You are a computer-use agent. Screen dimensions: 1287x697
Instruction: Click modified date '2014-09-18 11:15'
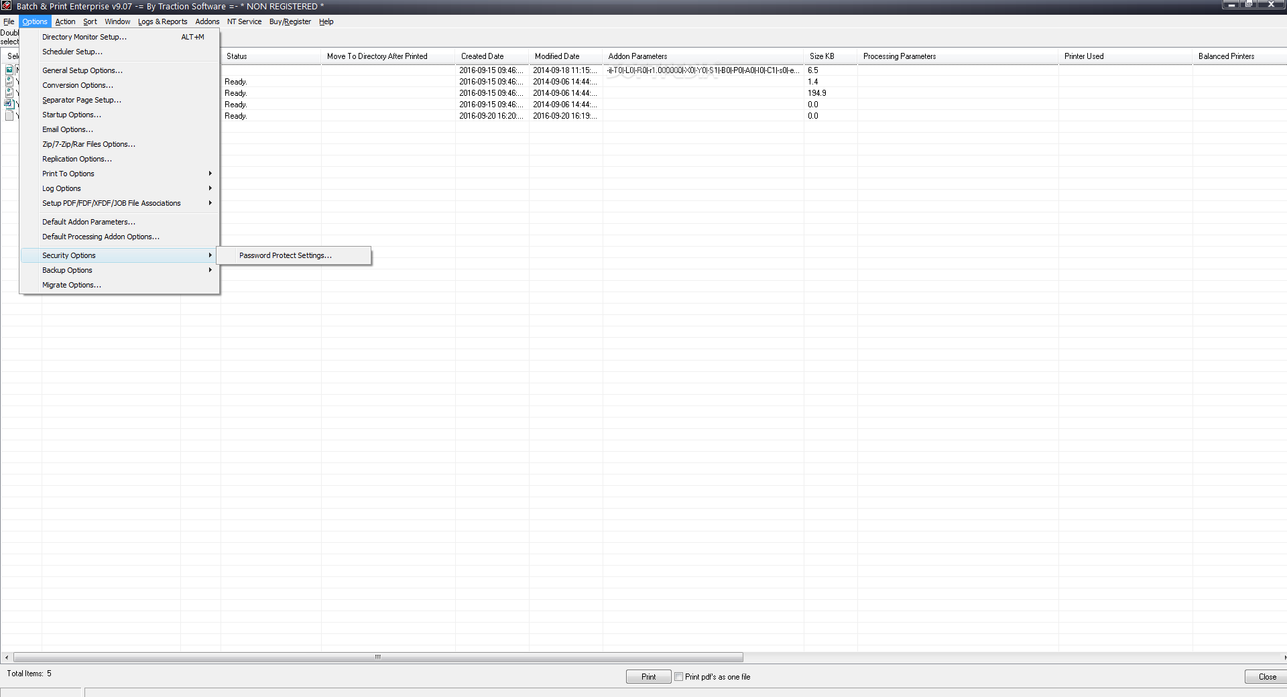click(x=564, y=70)
